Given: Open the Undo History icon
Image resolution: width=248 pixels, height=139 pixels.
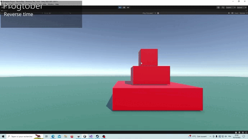Looking at the screenshot, I should click(218, 8).
